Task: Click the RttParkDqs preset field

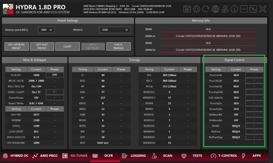Action: 254,137
